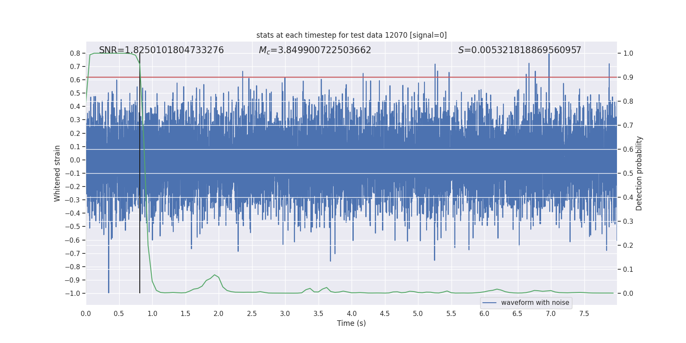
Task: Click the right axis tick label 0.5
Action: 628,173
